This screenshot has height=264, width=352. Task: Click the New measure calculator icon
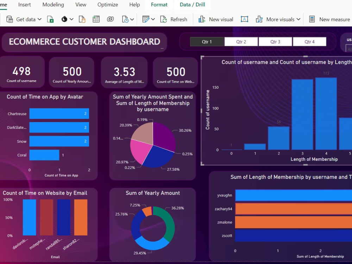point(312,19)
